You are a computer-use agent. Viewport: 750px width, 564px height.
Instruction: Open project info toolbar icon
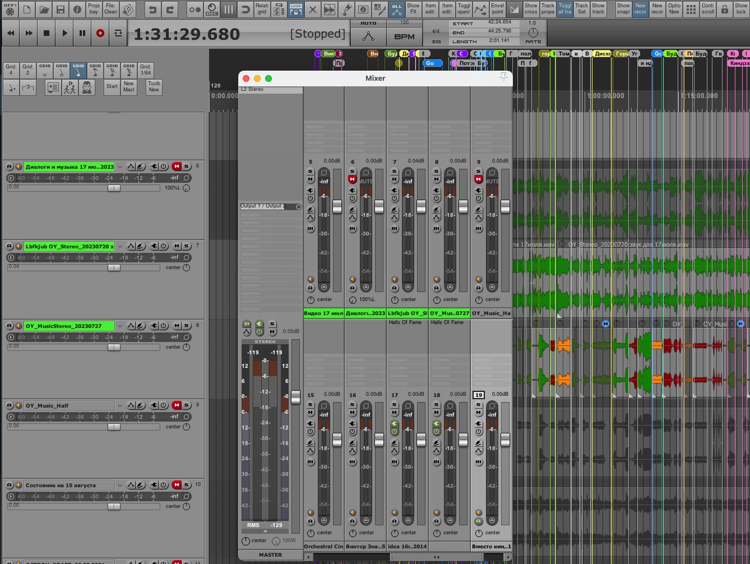click(77, 9)
